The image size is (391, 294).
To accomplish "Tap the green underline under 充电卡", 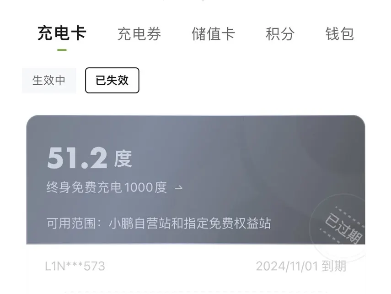I will (x=62, y=50).
